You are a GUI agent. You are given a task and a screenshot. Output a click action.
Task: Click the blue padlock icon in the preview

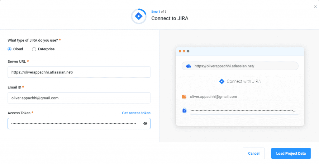pos(184,110)
